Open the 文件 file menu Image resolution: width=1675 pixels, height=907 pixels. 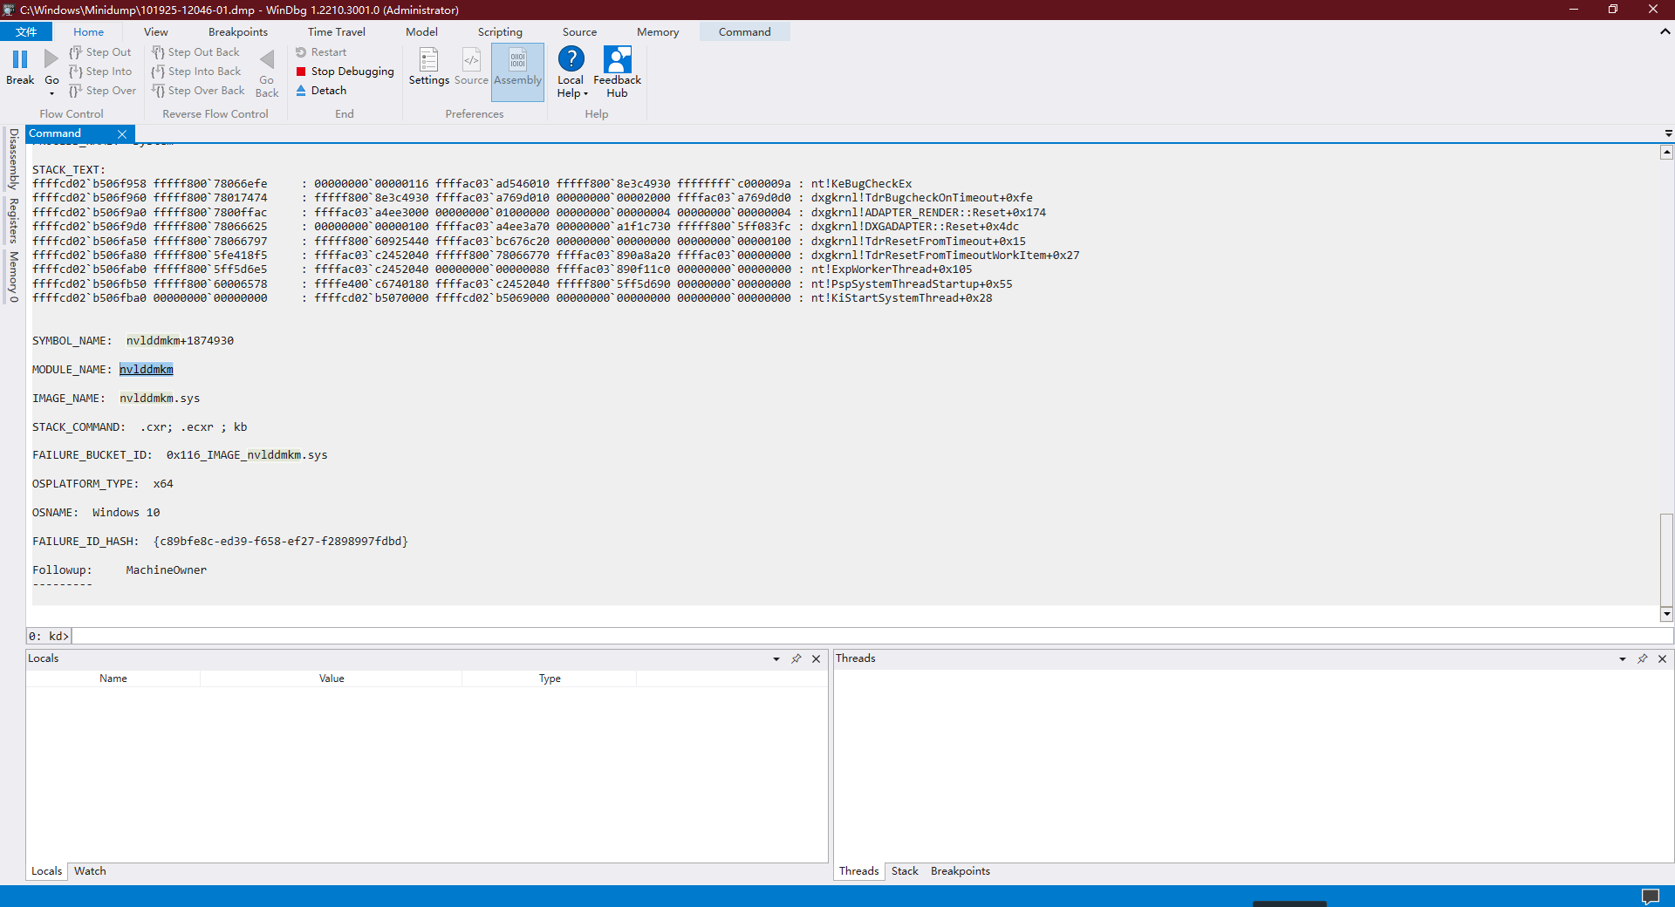point(26,32)
